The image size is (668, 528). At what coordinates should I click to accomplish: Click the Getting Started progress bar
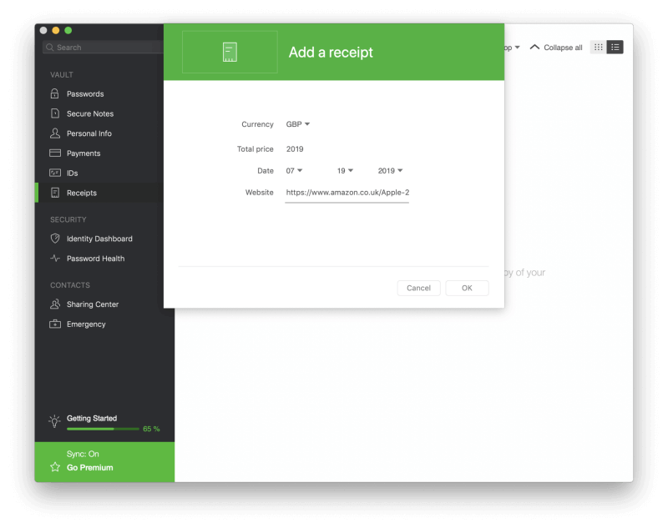(x=103, y=429)
